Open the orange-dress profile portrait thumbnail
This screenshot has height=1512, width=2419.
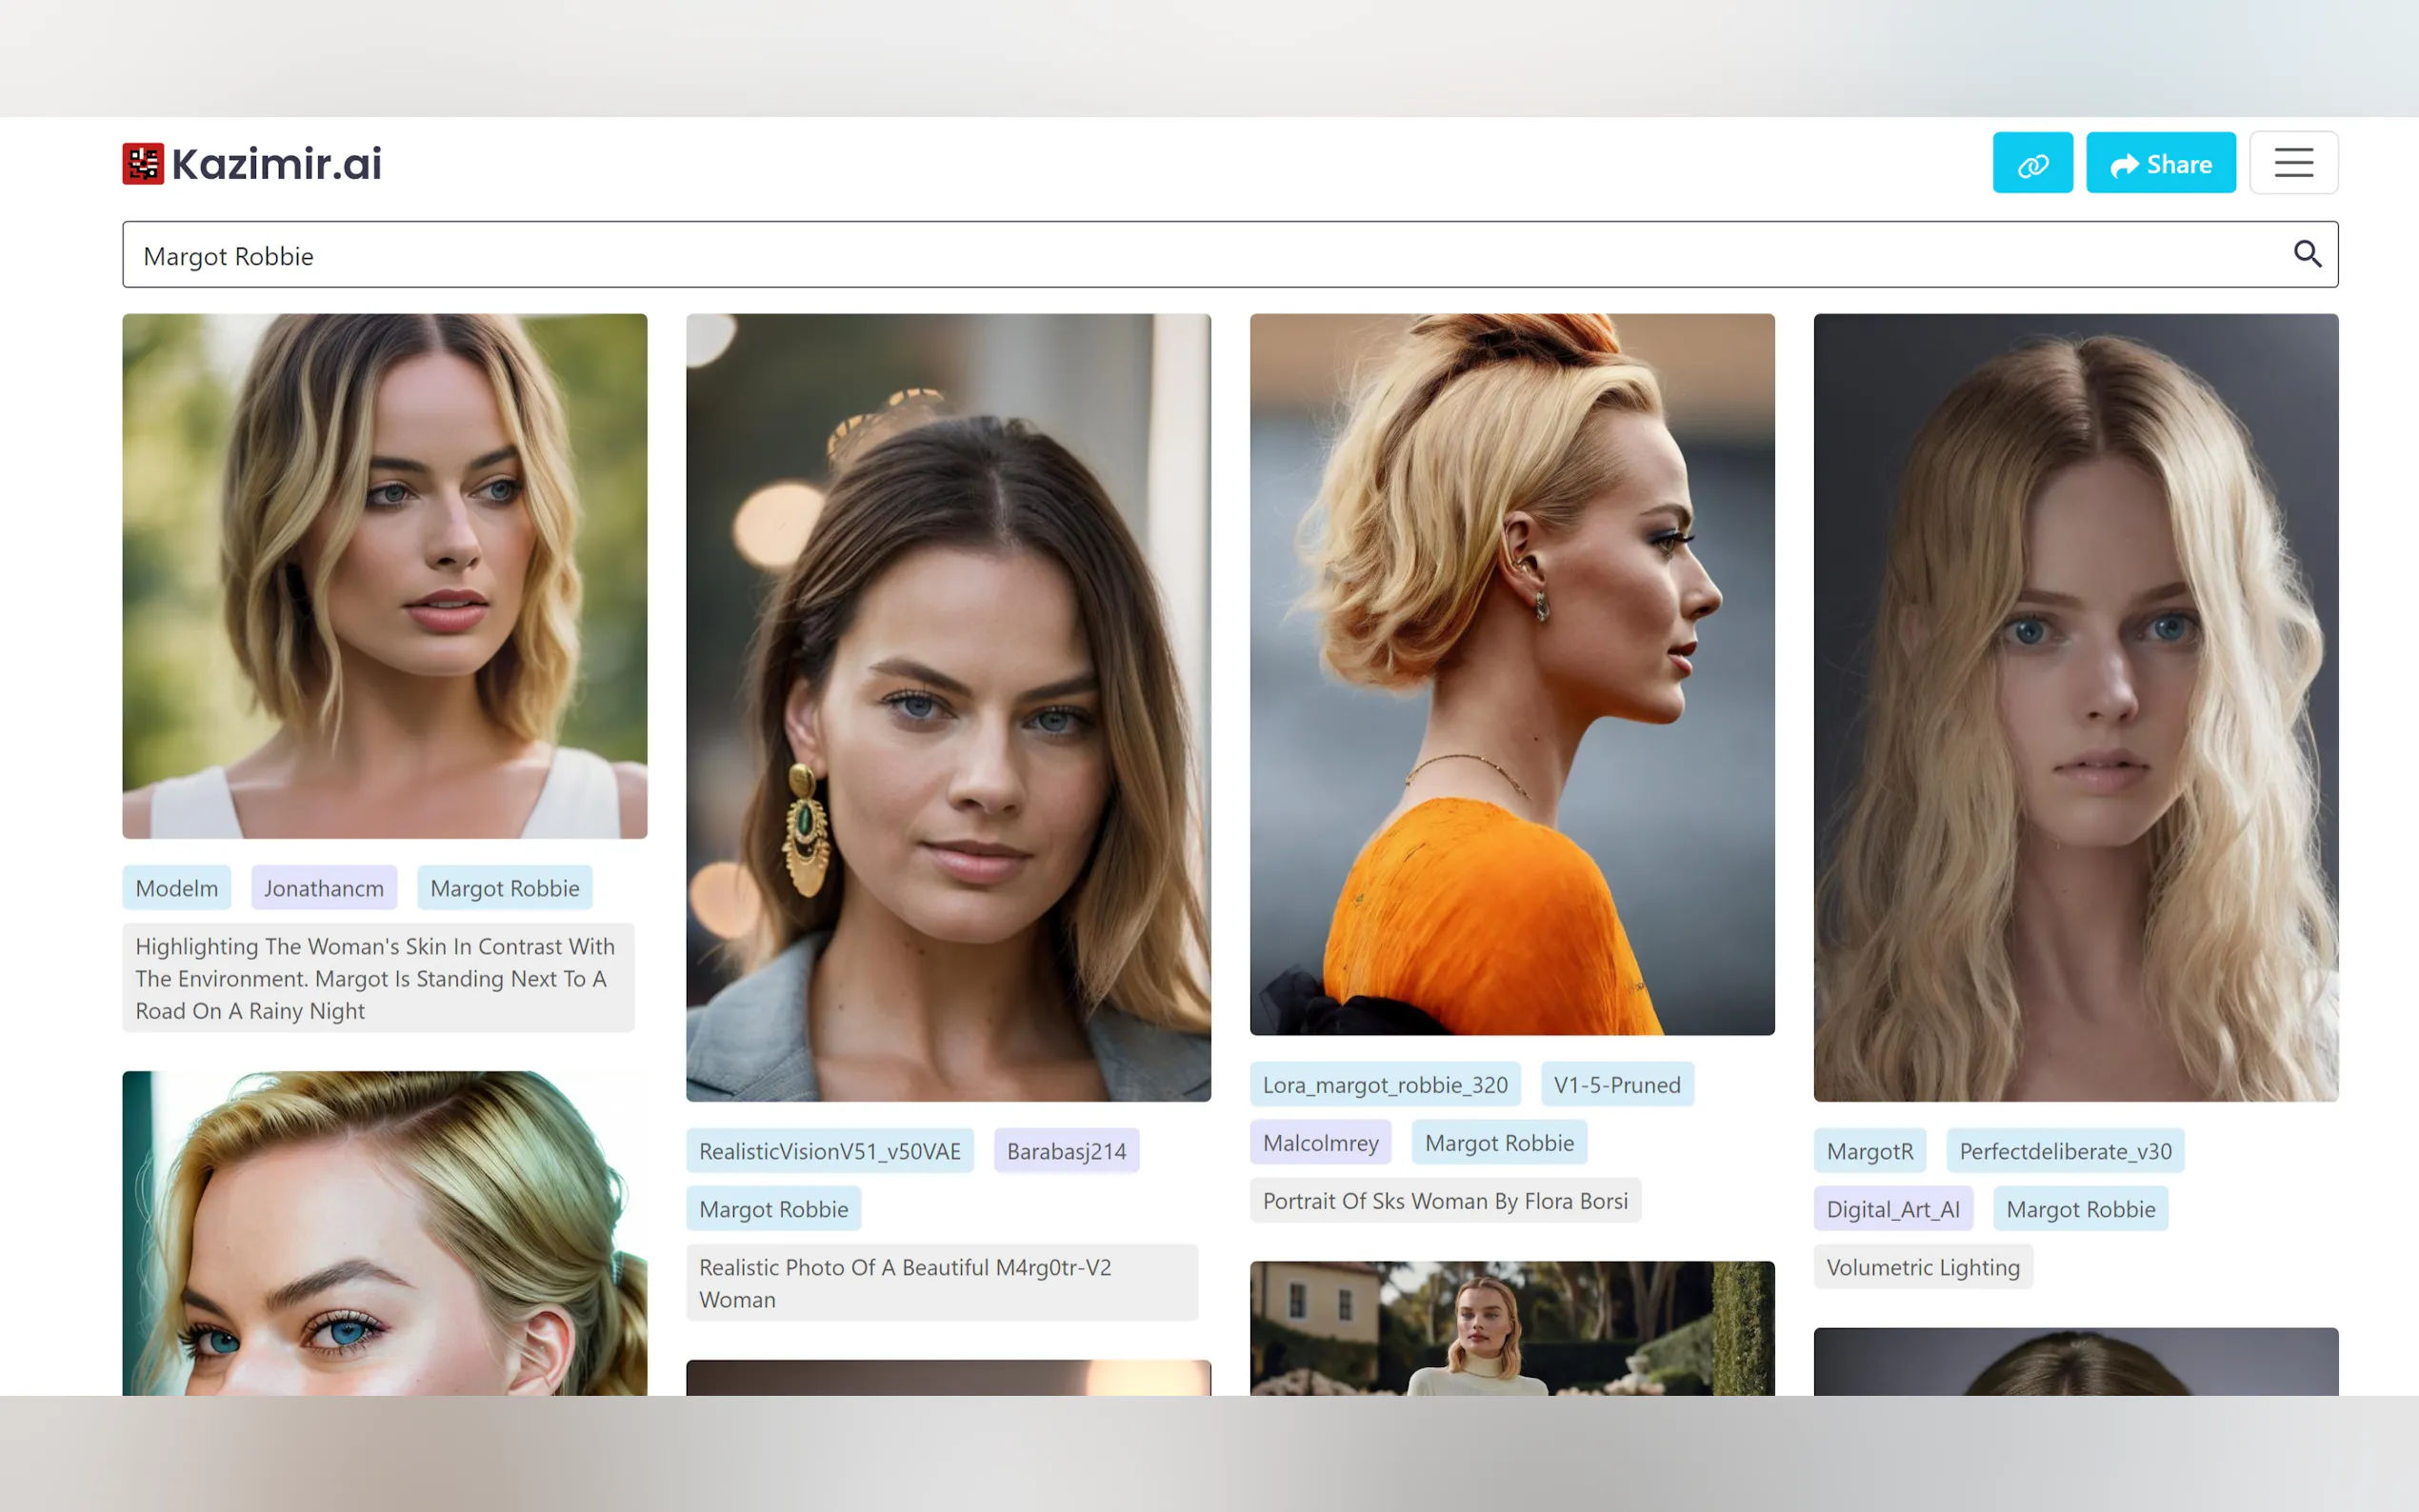point(1511,674)
